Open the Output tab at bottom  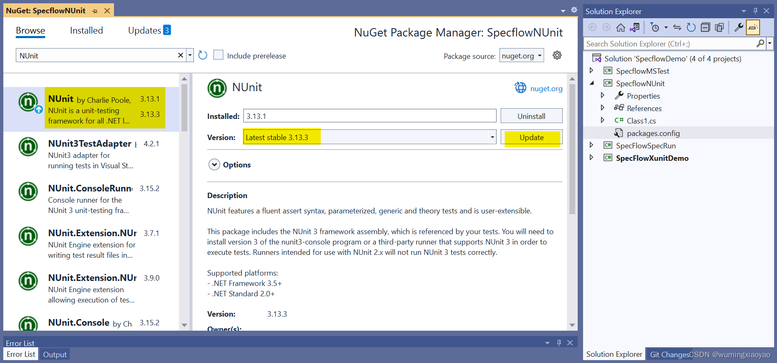click(55, 354)
